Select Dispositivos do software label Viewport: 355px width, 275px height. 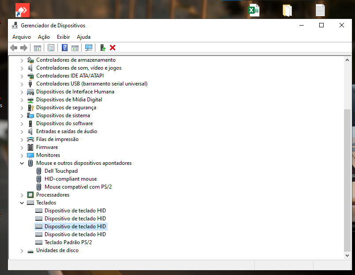coord(64,123)
